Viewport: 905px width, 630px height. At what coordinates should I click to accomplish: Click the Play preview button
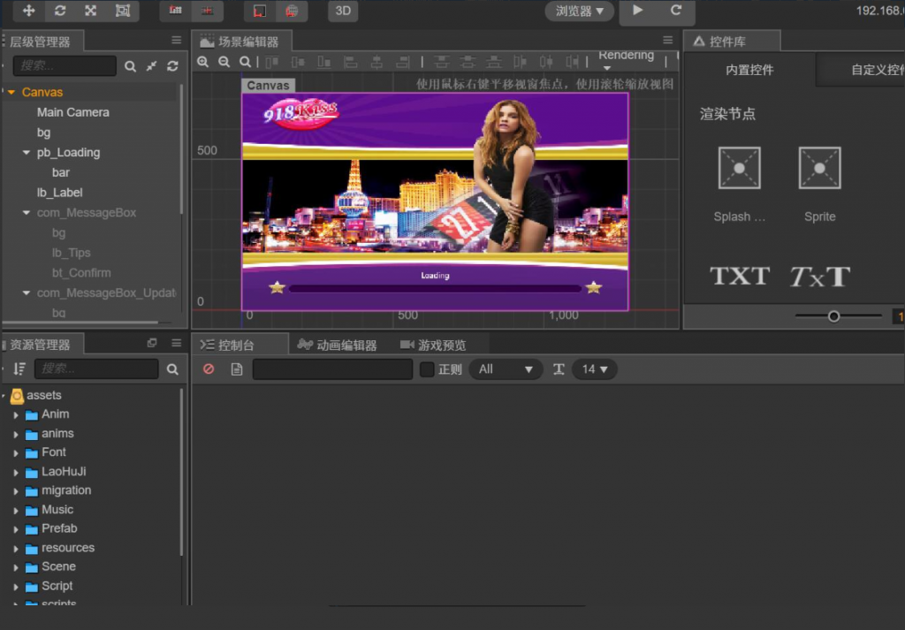(x=637, y=11)
